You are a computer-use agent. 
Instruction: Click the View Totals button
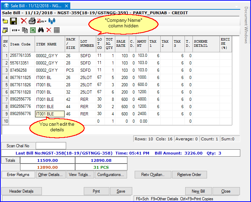point(80,175)
